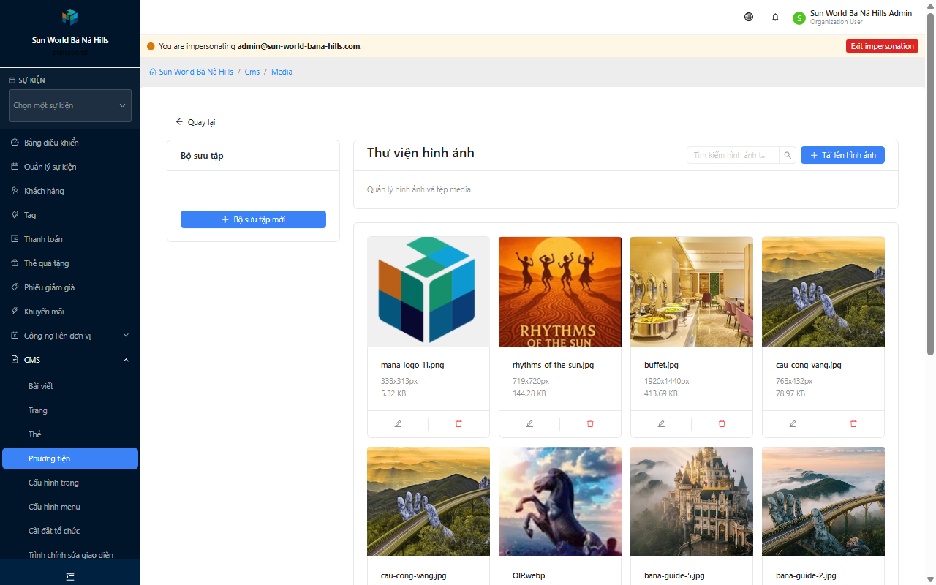Click the back arrow beside Quay lại
The image size is (936, 585).
pyautogui.click(x=179, y=122)
